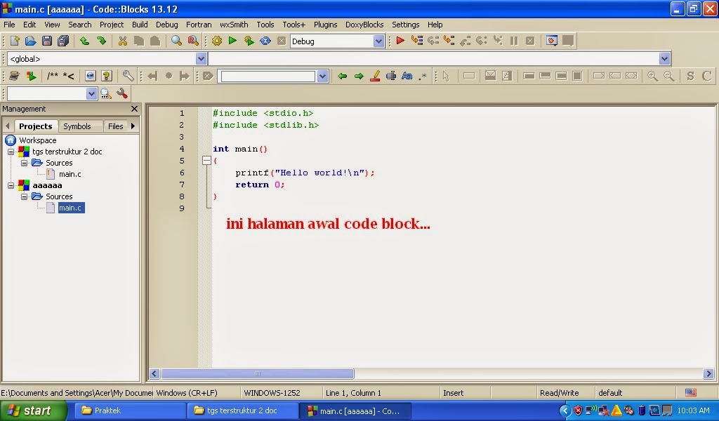
Task: Open the File menu
Action: pyautogui.click(x=9, y=25)
